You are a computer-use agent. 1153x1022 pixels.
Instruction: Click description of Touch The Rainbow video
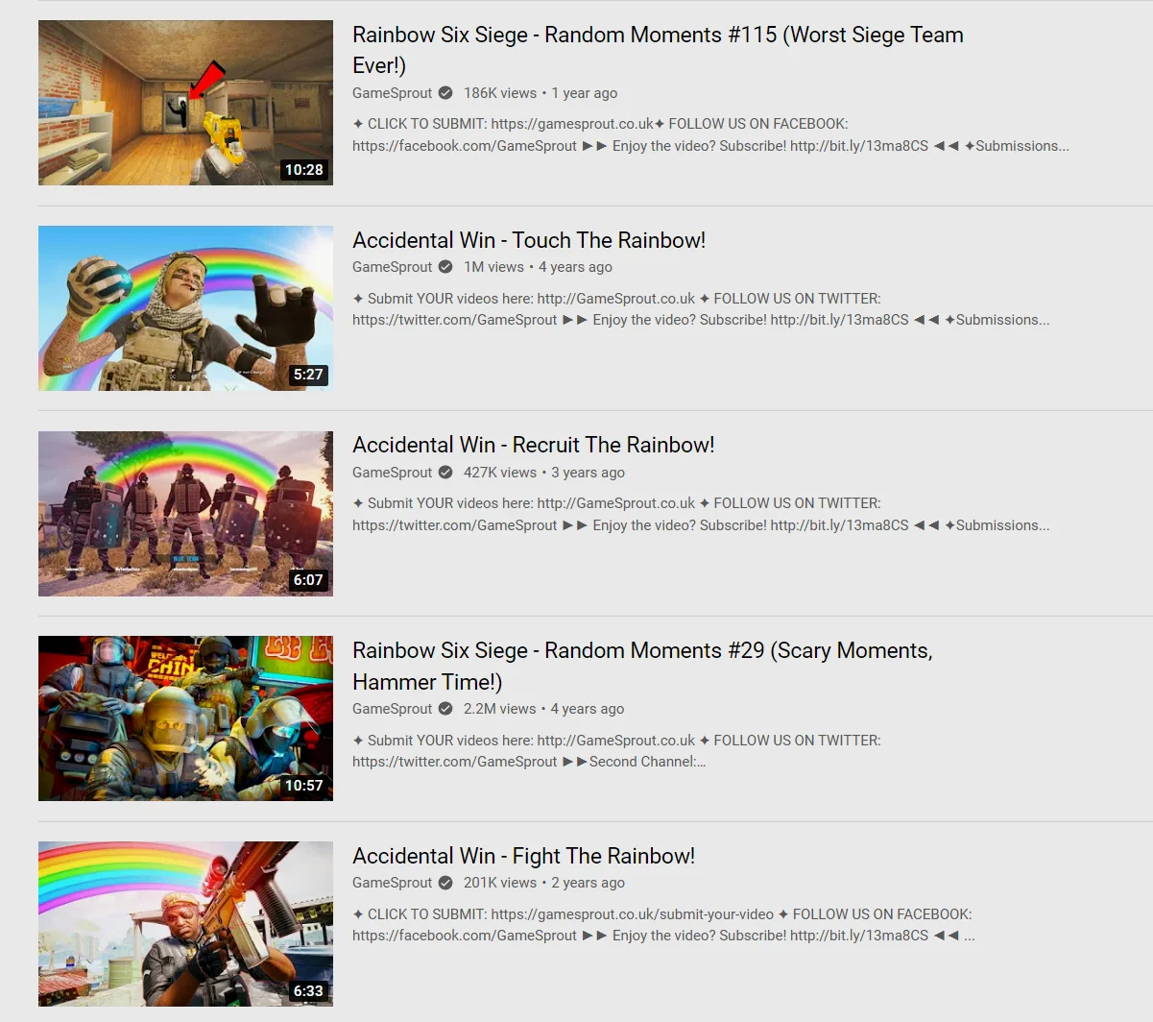pyautogui.click(x=701, y=309)
